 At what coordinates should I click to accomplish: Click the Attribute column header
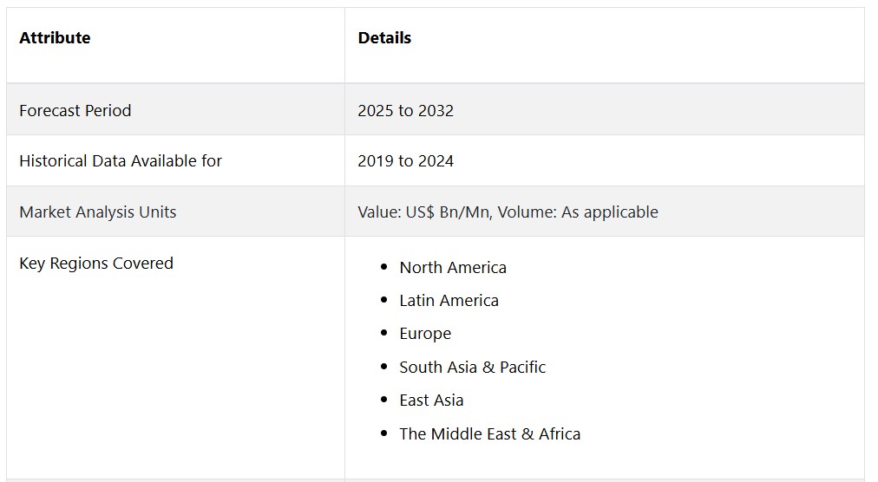tap(55, 37)
